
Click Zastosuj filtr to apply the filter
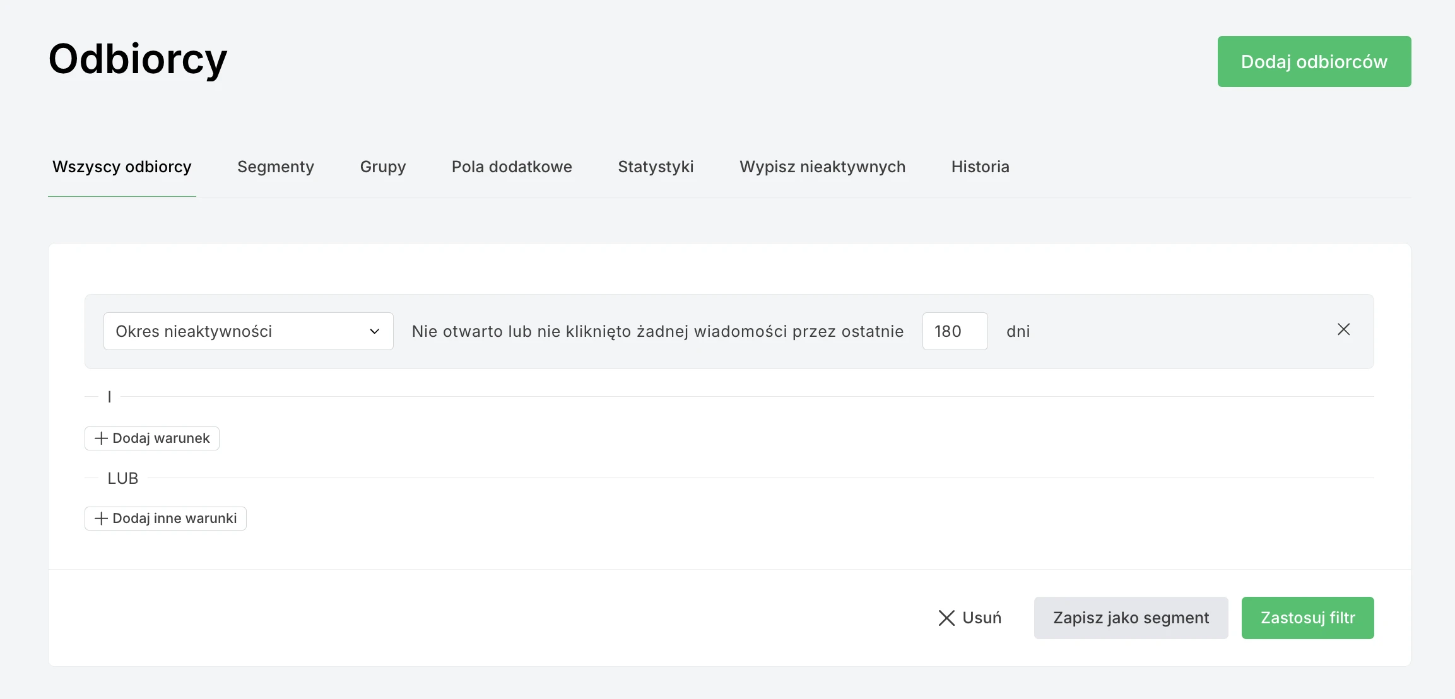click(x=1307, y=618)
